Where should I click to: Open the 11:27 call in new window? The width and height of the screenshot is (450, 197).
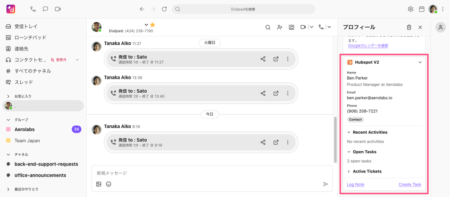tap(276, 59)
